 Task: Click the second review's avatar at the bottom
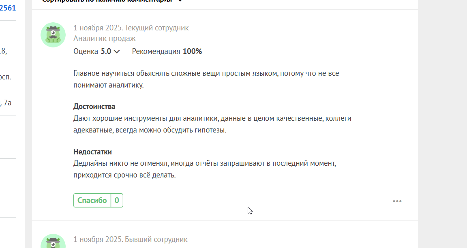[53, 243]
